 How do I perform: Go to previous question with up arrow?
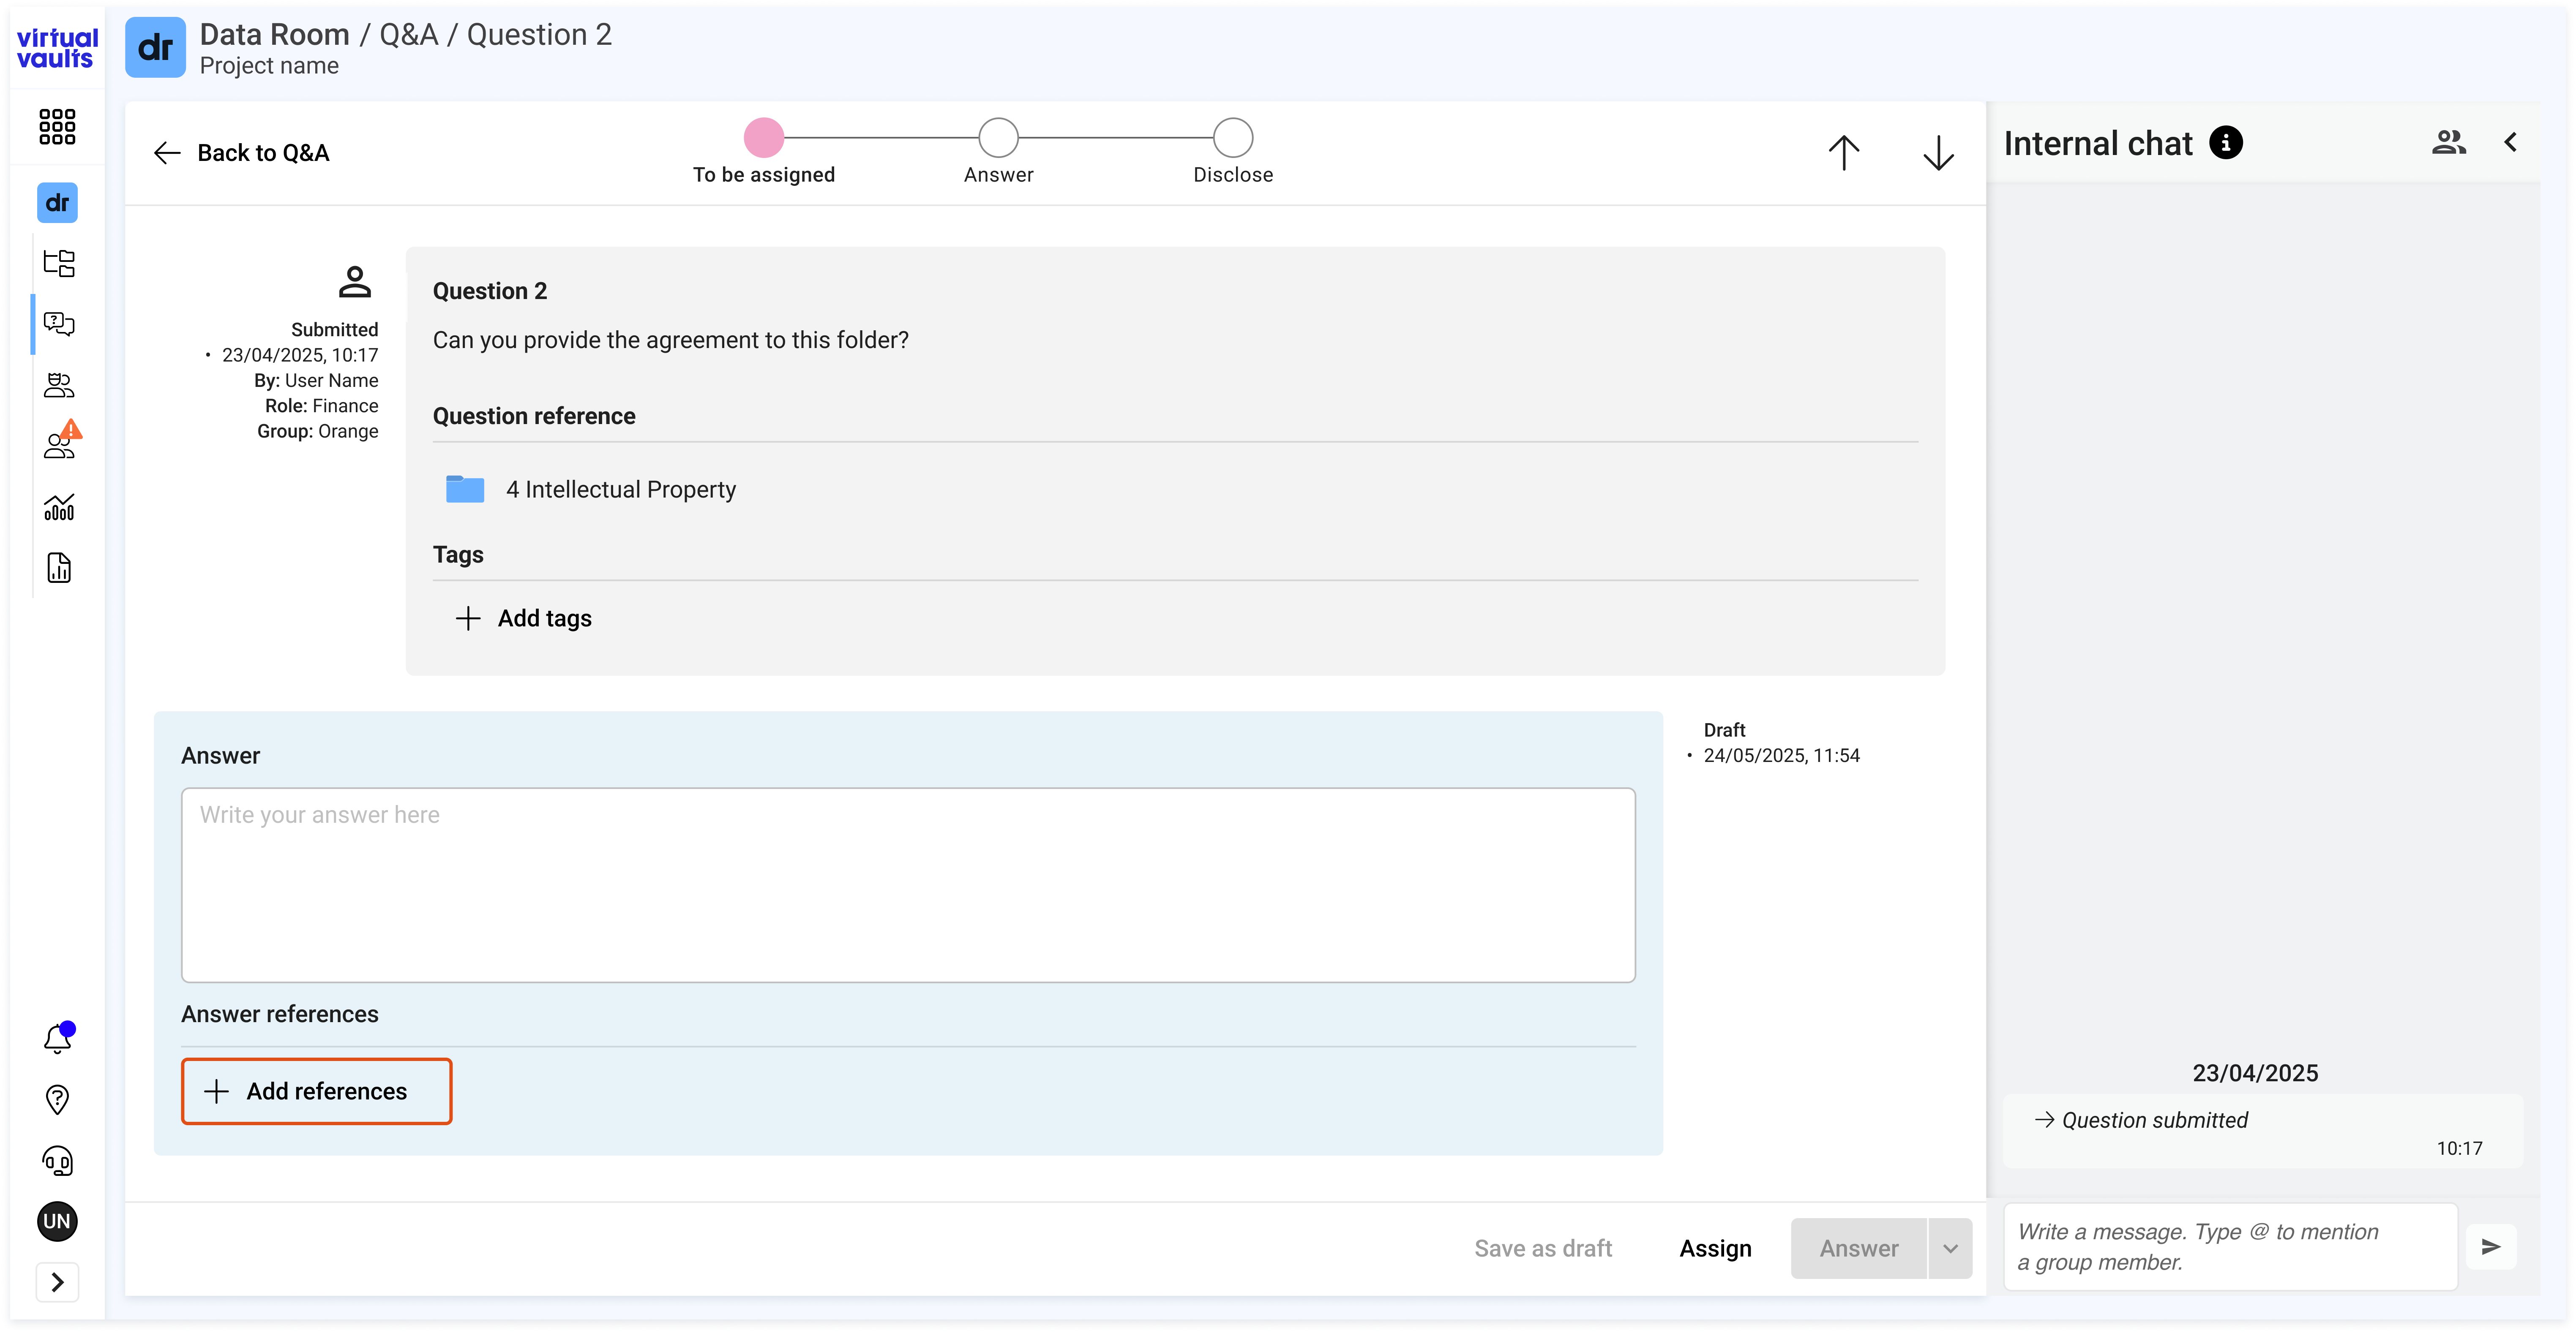click(x=1844, y=153)
